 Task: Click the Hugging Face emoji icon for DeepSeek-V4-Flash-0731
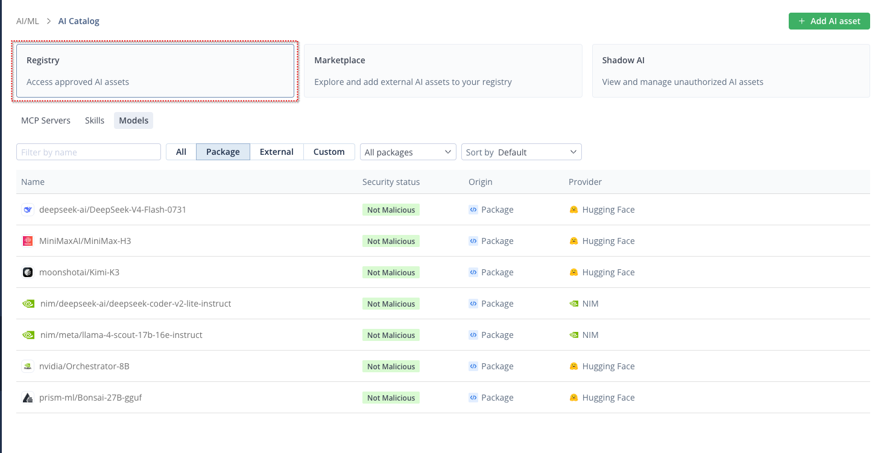pyautogui.click(x=574, y=210)
